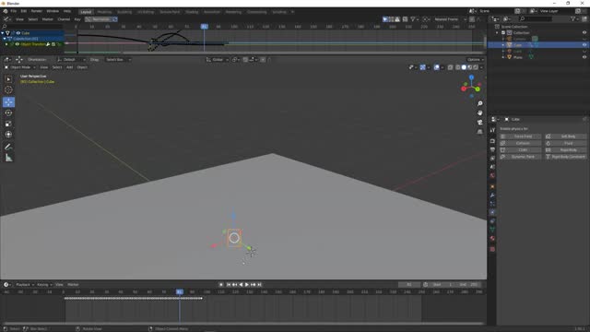Click the timeline current frame number field

point(409,285)
